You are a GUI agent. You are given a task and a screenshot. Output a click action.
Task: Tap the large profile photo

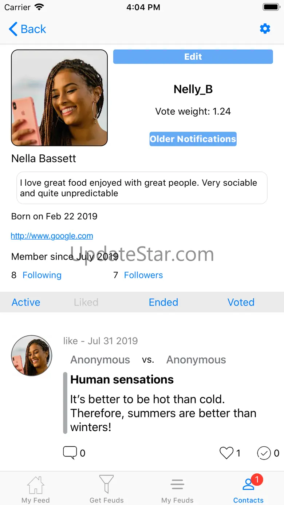coord(59,98)
